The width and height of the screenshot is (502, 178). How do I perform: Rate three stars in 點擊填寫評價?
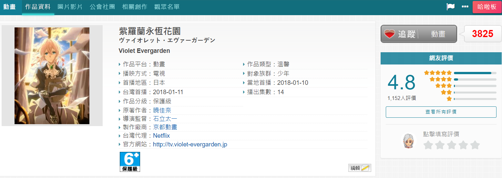coord(451,145)
